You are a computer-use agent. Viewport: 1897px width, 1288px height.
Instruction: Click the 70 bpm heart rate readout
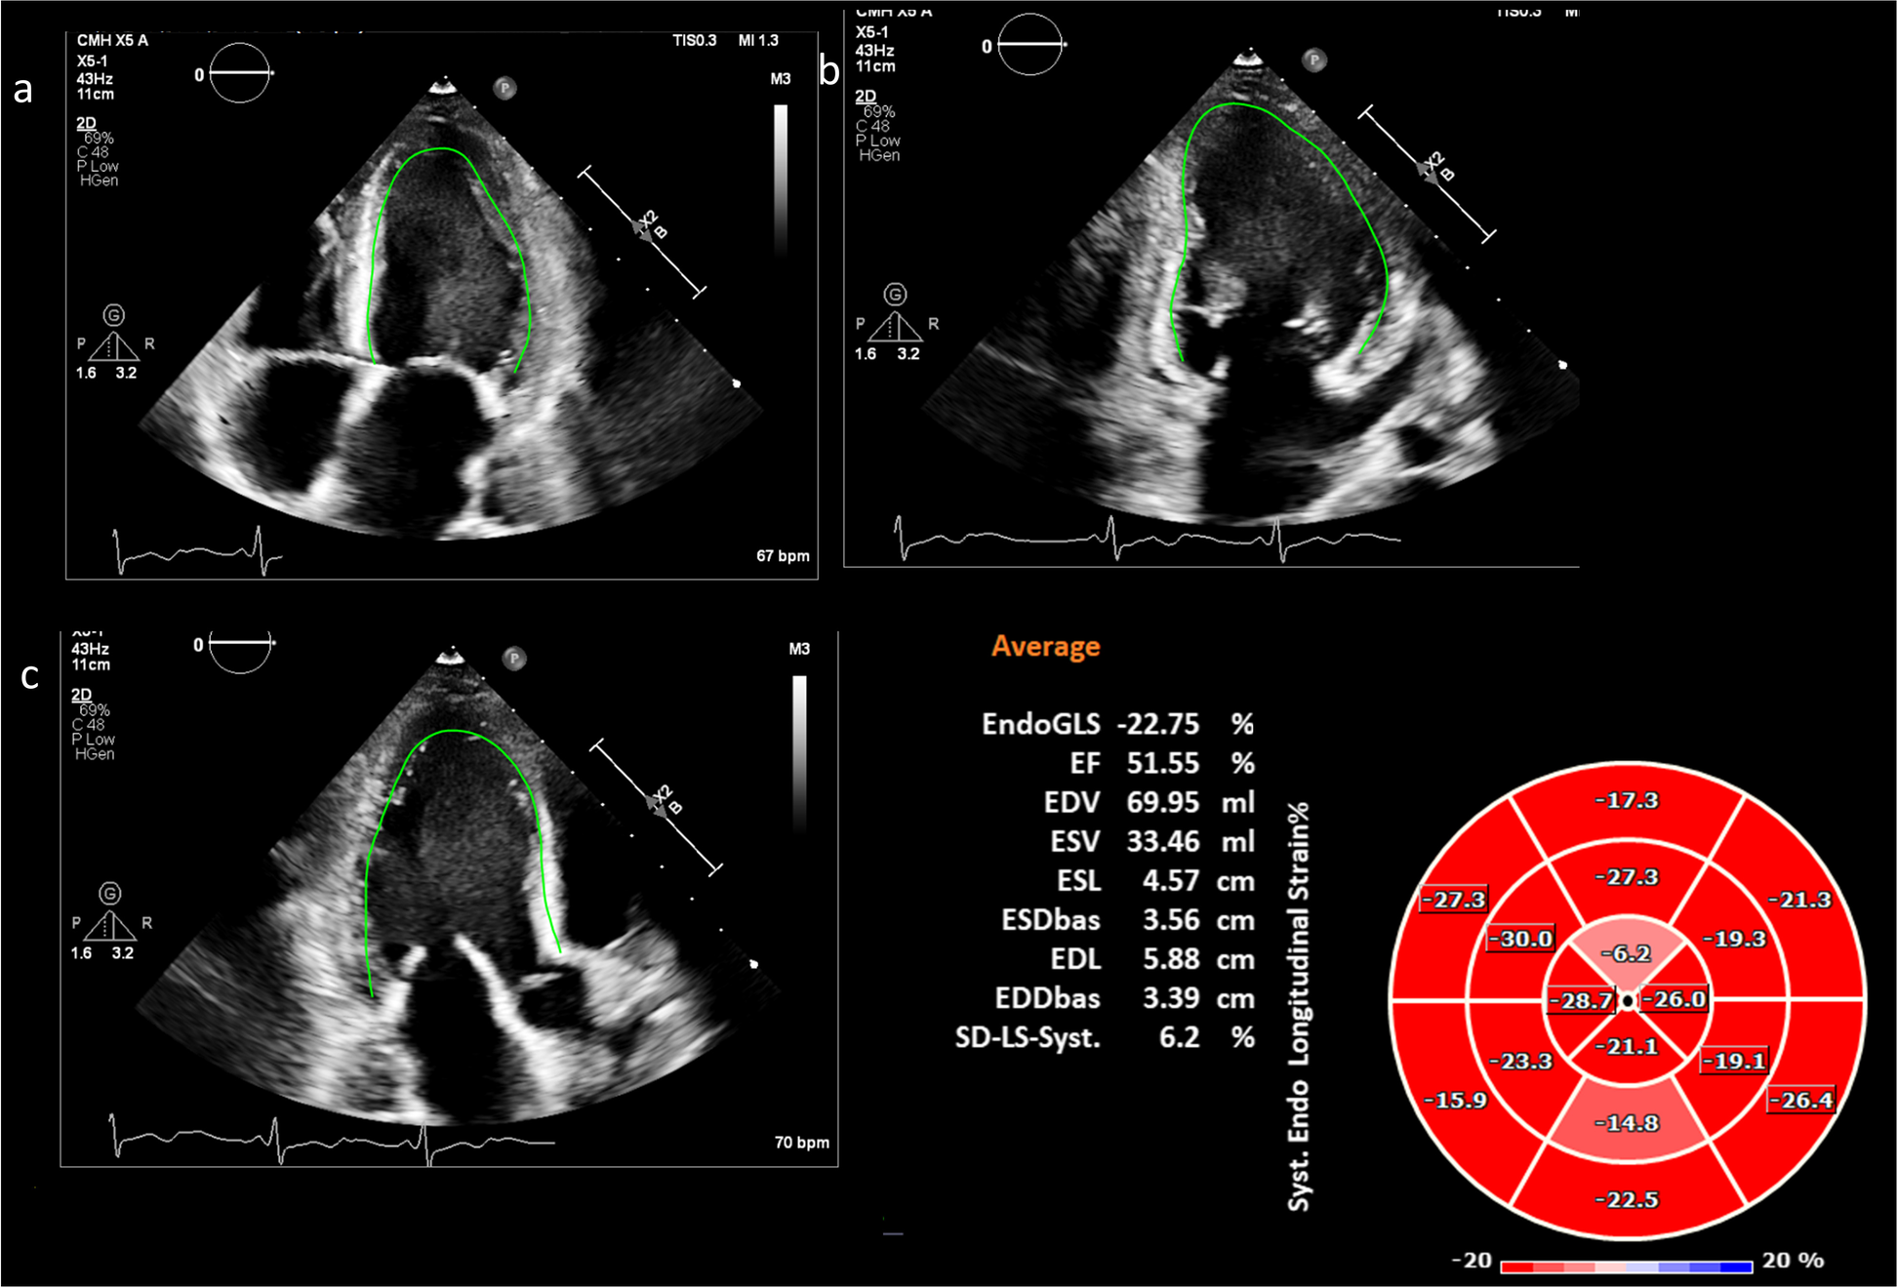[x=801, y=1143]
